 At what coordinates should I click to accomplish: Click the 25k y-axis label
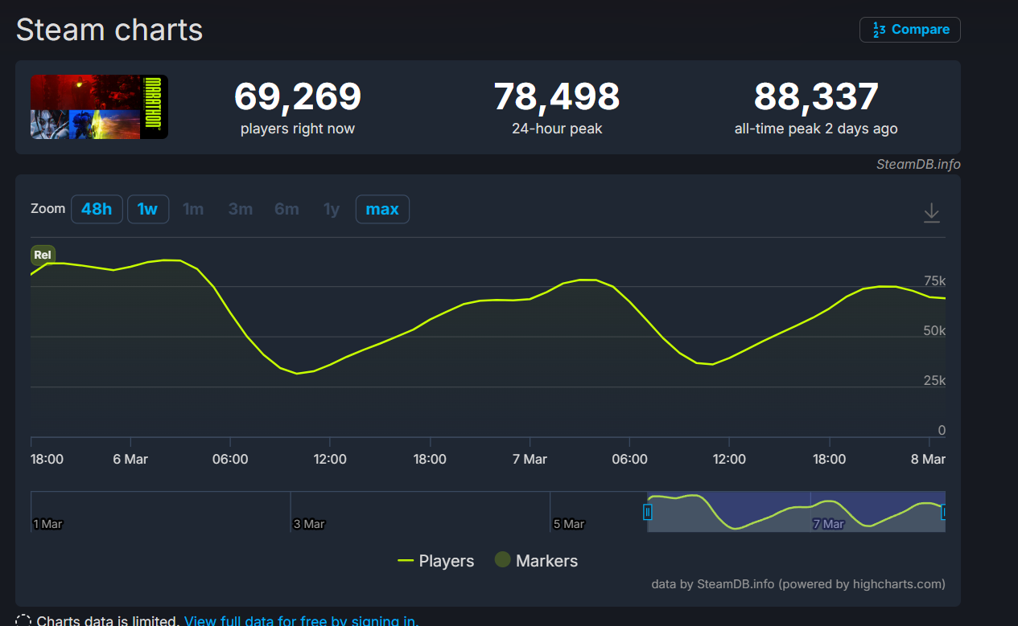934,381
